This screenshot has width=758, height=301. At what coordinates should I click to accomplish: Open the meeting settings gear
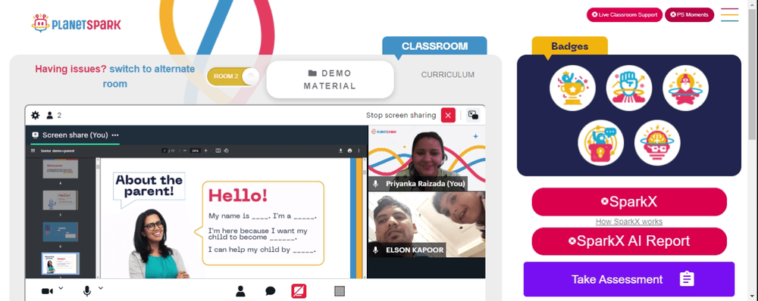coord(36,115)
